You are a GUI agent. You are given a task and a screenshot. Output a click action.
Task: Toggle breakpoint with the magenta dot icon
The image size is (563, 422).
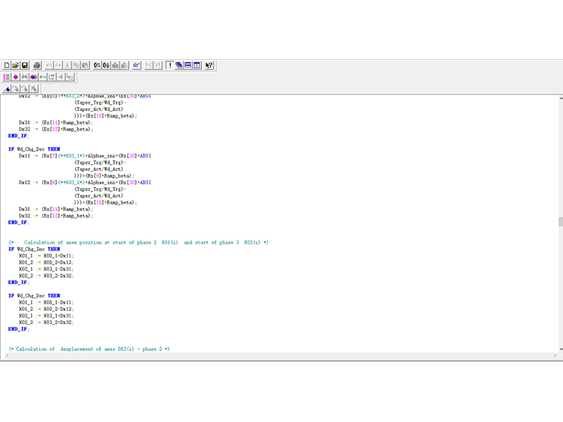click(15, 77)
